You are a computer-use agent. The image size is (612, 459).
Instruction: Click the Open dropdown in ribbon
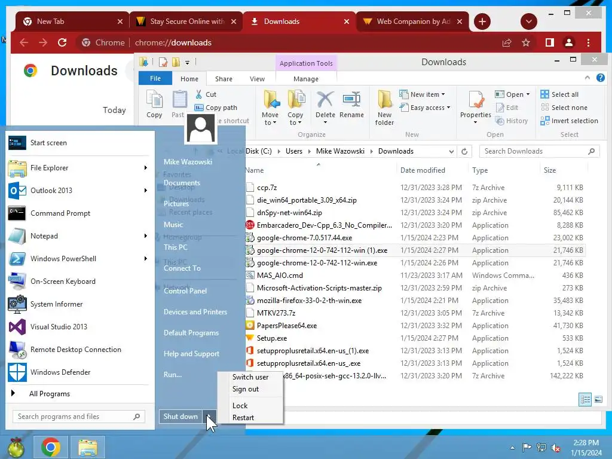(512, 94)
